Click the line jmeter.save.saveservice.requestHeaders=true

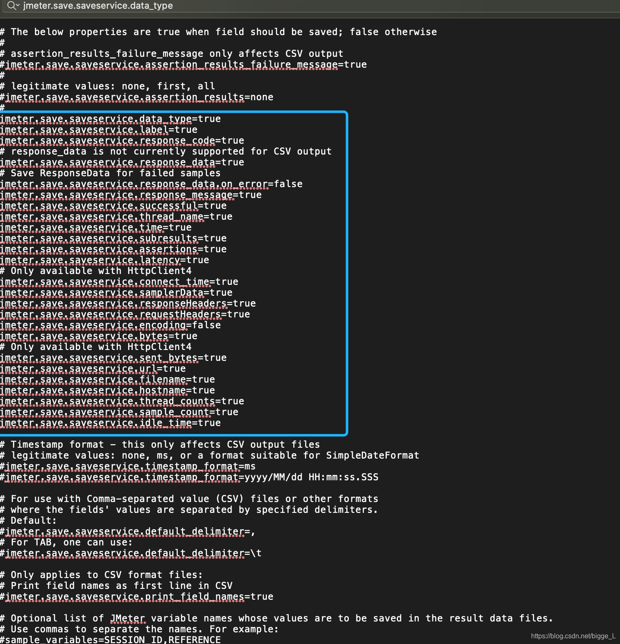click(125, 314)
